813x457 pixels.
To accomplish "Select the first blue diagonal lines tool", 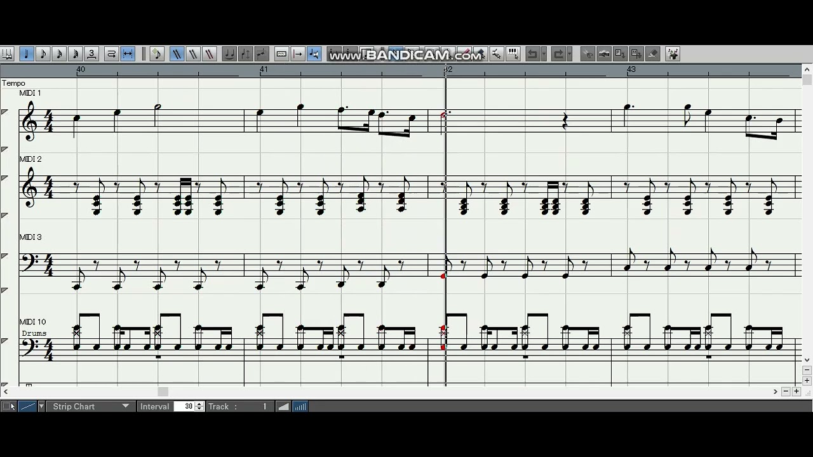I will 177,54.
